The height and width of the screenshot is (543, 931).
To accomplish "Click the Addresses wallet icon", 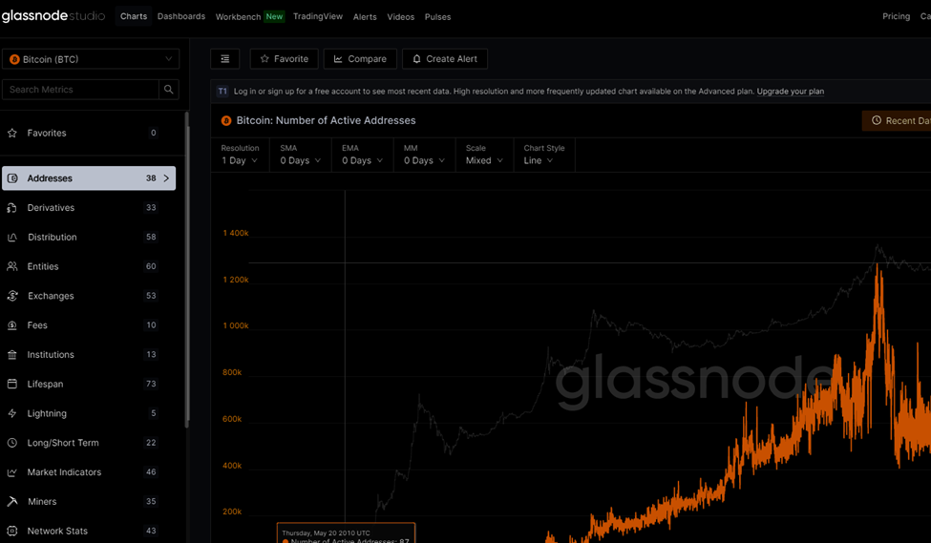I will point(12,178).
